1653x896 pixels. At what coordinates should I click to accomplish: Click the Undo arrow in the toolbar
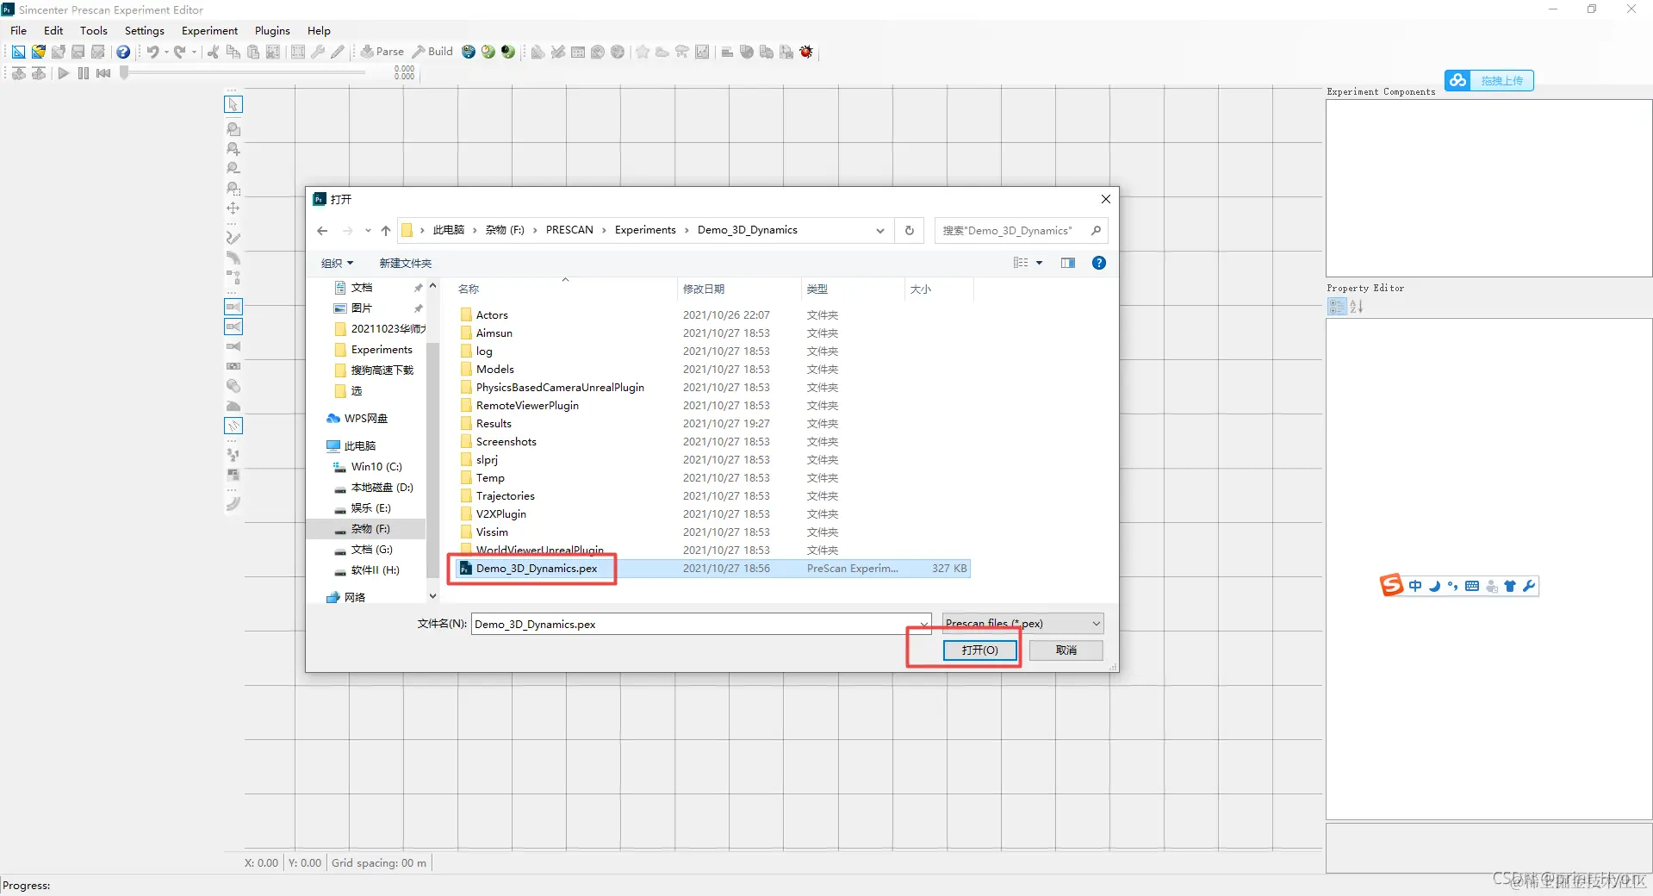point(152,52)
